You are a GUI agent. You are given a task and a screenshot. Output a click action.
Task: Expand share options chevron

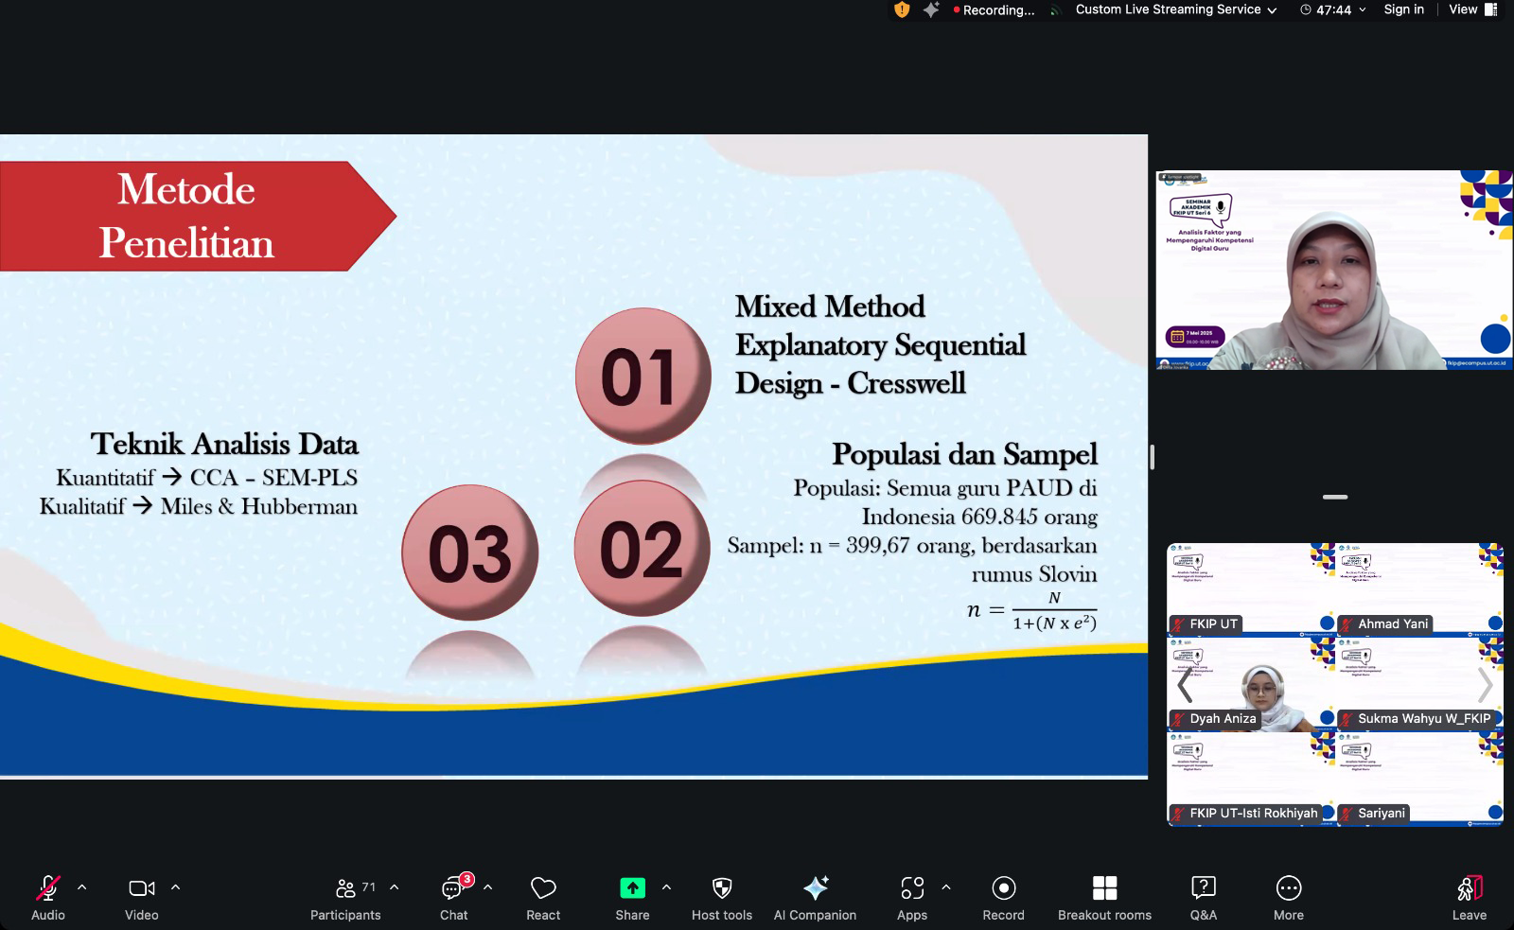(666, 887)
